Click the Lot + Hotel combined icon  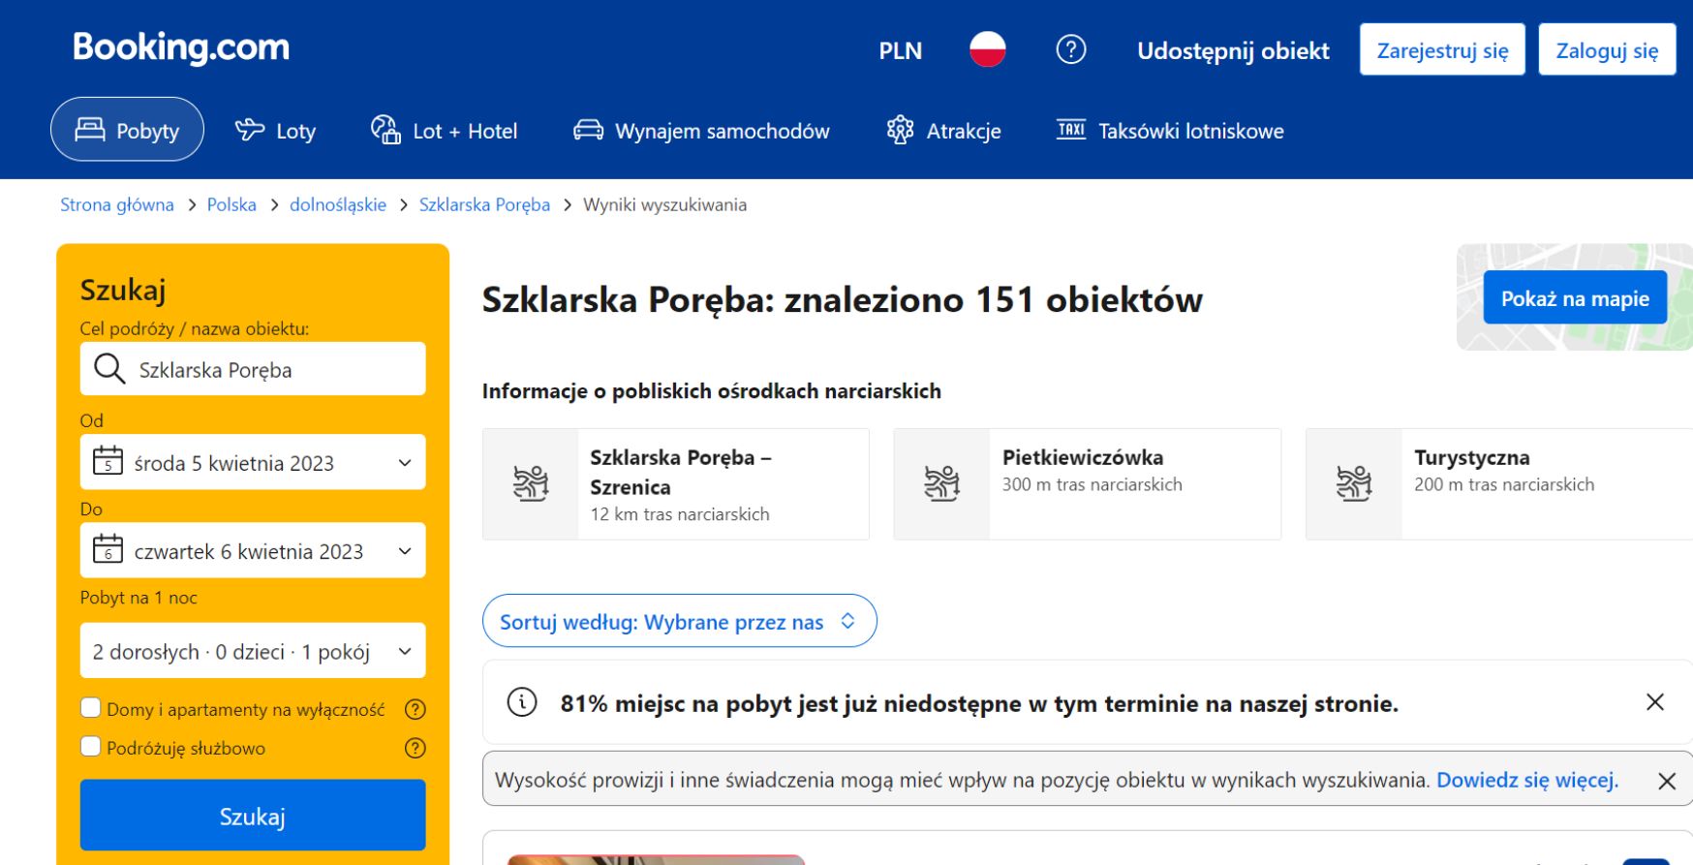[385, 129]
